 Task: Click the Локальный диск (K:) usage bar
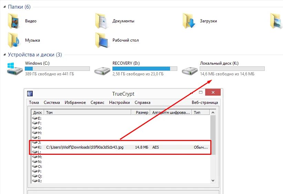point(232,68)
